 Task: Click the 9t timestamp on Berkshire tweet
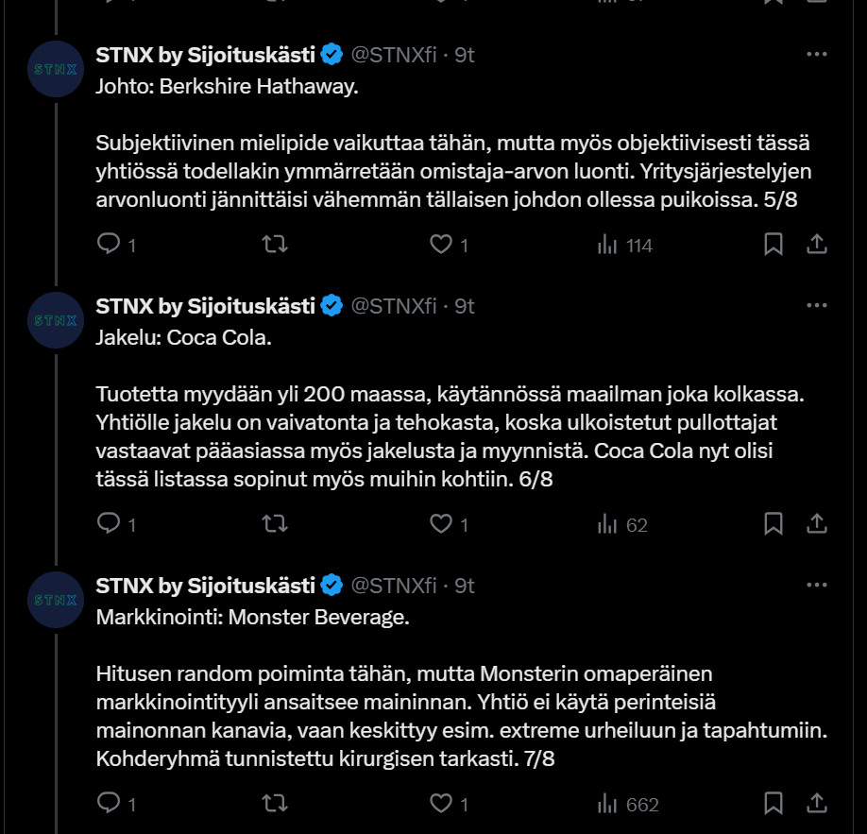click(x=465, y=55)
